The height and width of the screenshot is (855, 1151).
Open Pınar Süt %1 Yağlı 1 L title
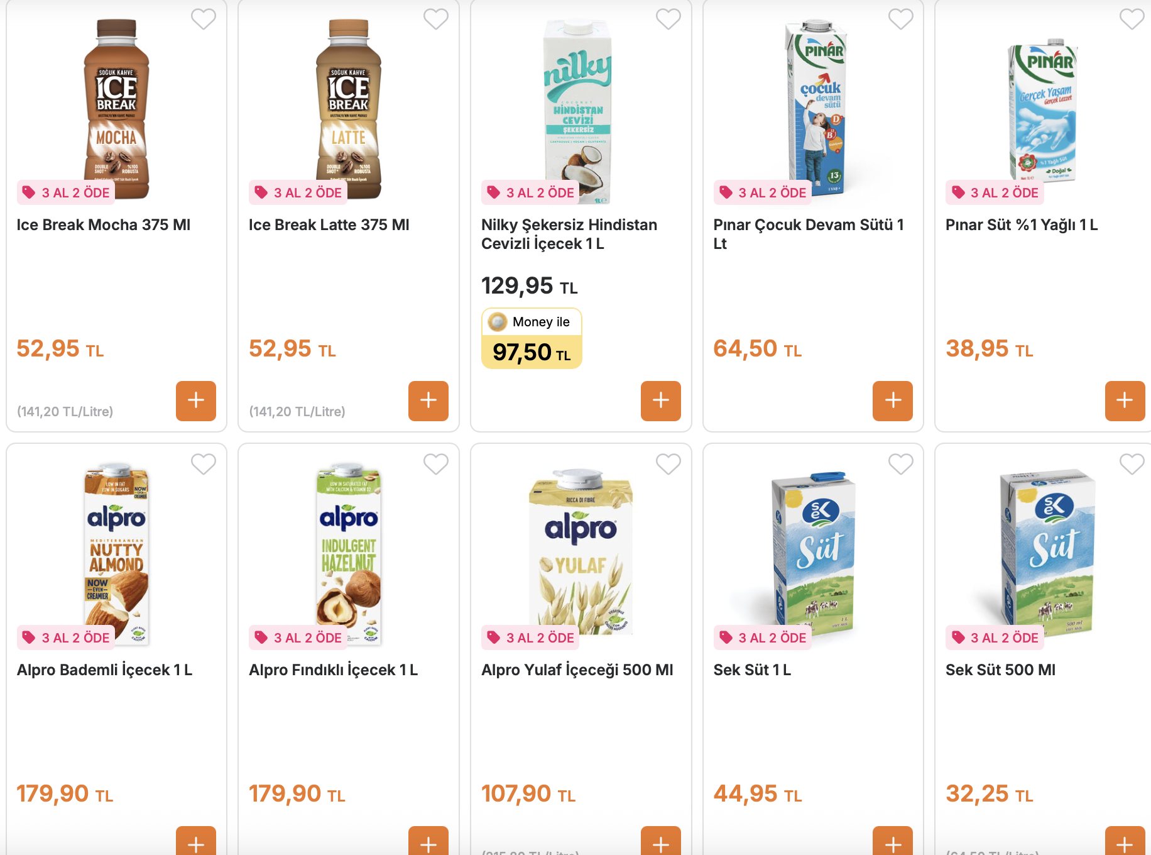[1022, 225]
